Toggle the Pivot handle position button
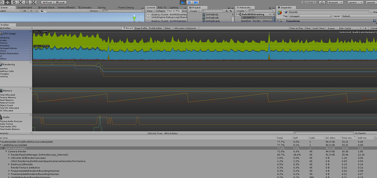 pos(47,2)
